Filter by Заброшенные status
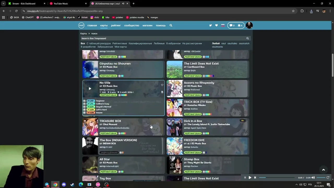Image resolution: width=334 pixels, height=188 pixels. [x=105, y=47]
